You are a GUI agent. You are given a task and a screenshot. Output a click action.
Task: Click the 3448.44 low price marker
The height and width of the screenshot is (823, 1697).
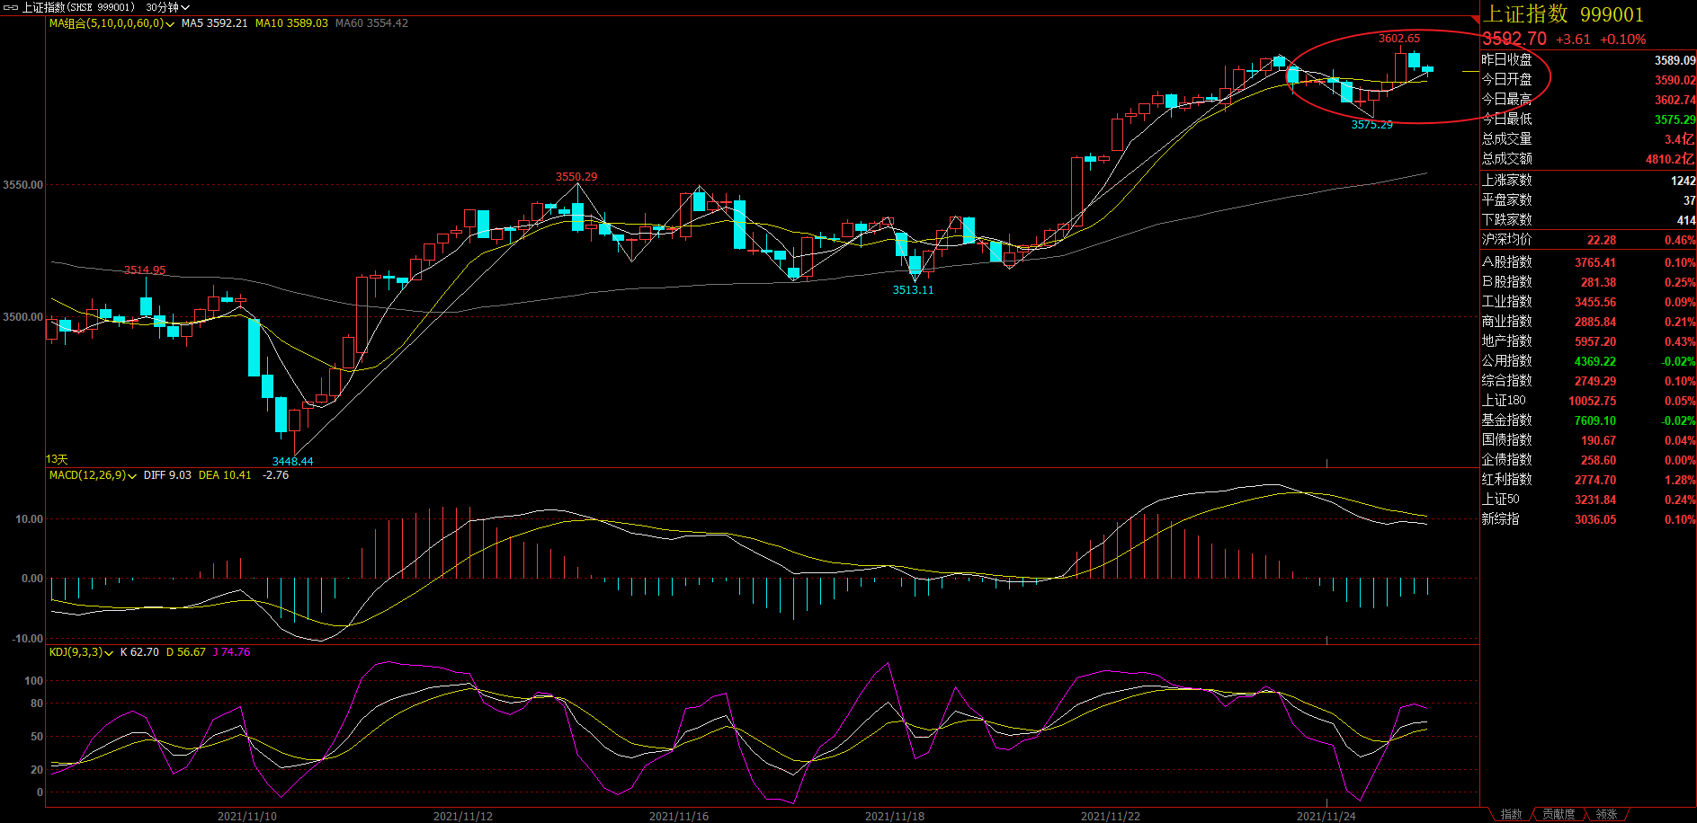click(293, 461)
